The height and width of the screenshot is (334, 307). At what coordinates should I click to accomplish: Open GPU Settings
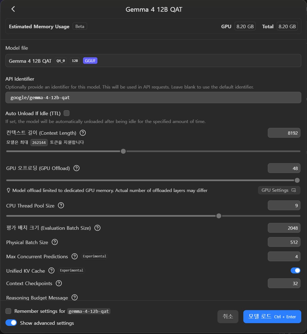coord(279,190)
